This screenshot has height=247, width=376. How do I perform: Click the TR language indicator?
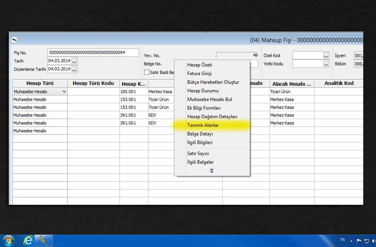342,240
